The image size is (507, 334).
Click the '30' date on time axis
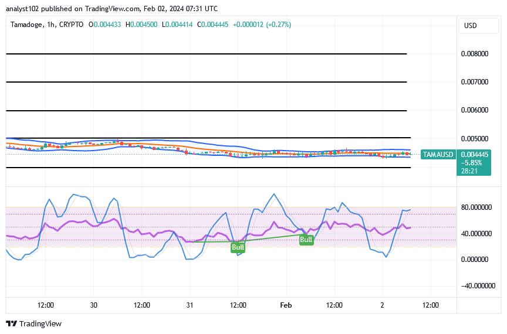(x=93, y=305)
